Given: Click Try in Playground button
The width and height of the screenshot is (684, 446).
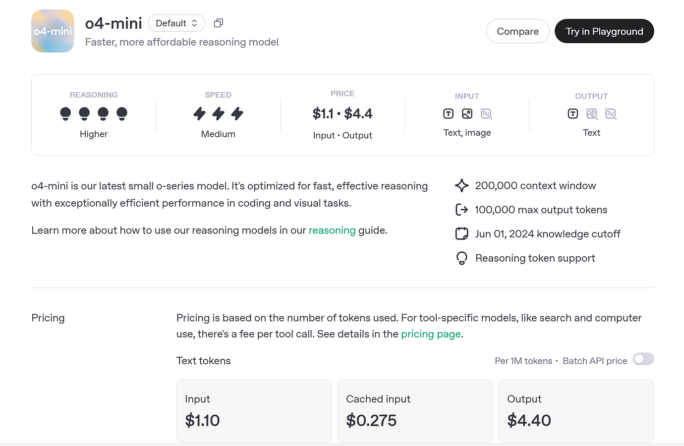Looking at the screenshot, I should (x=604, y=31).
